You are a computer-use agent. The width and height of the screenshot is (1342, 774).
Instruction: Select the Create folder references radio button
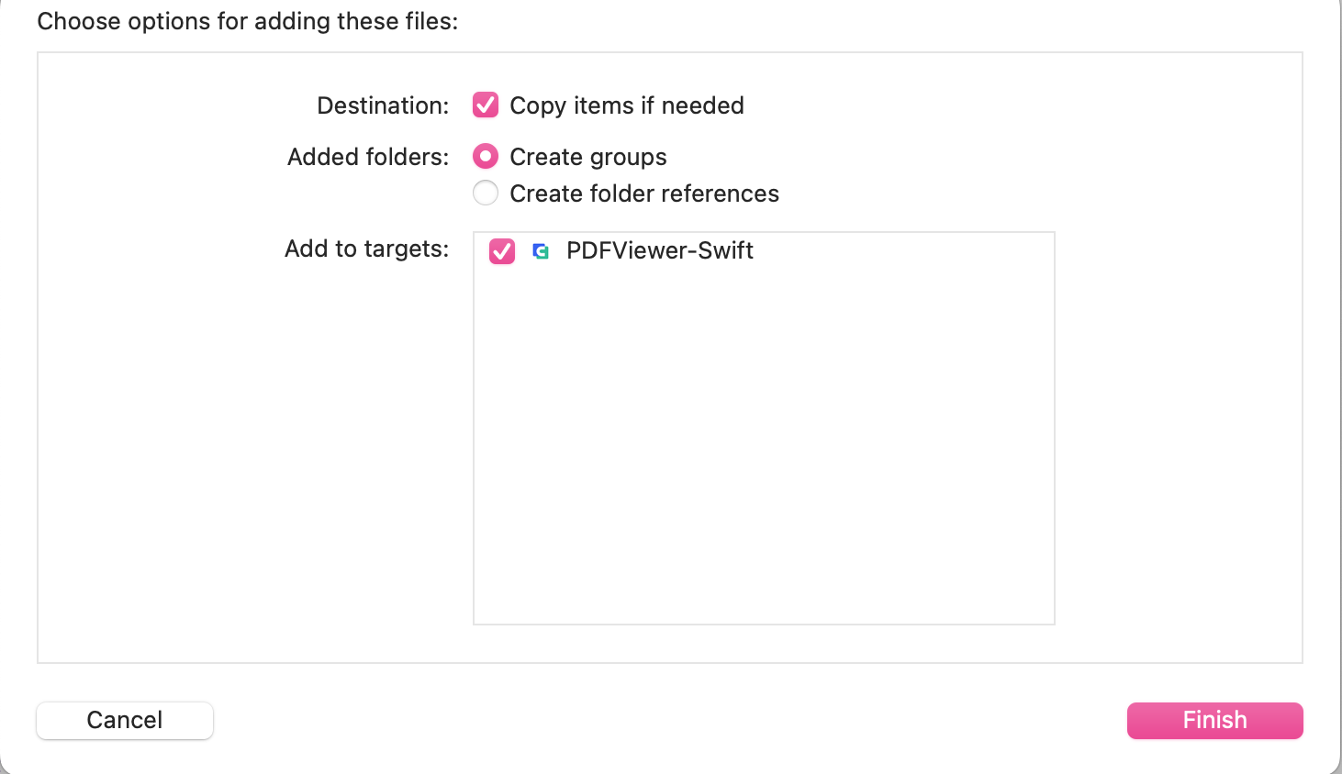click(x=486, y=193)
